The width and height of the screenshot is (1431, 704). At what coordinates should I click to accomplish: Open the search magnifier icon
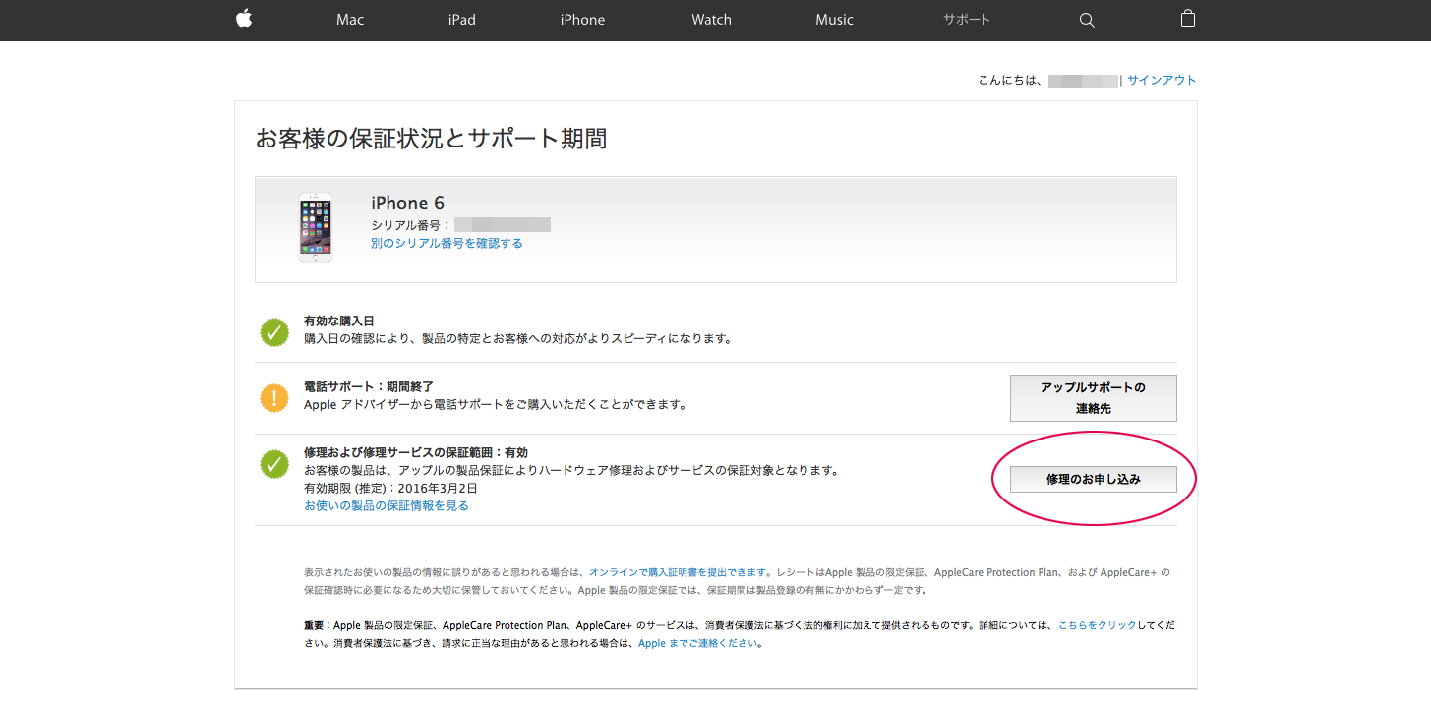coord(1087,20)
